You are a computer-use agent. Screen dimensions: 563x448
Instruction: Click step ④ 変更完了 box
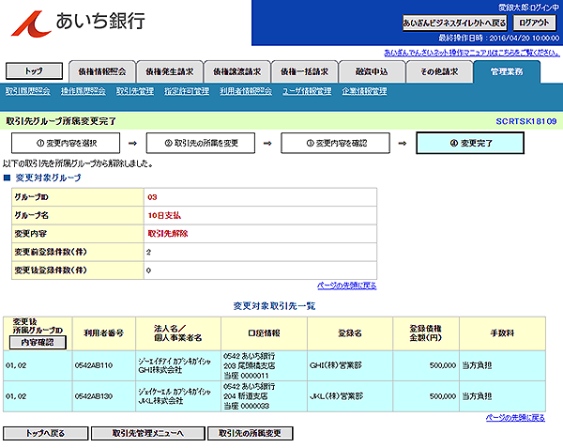tap(470, 143)
